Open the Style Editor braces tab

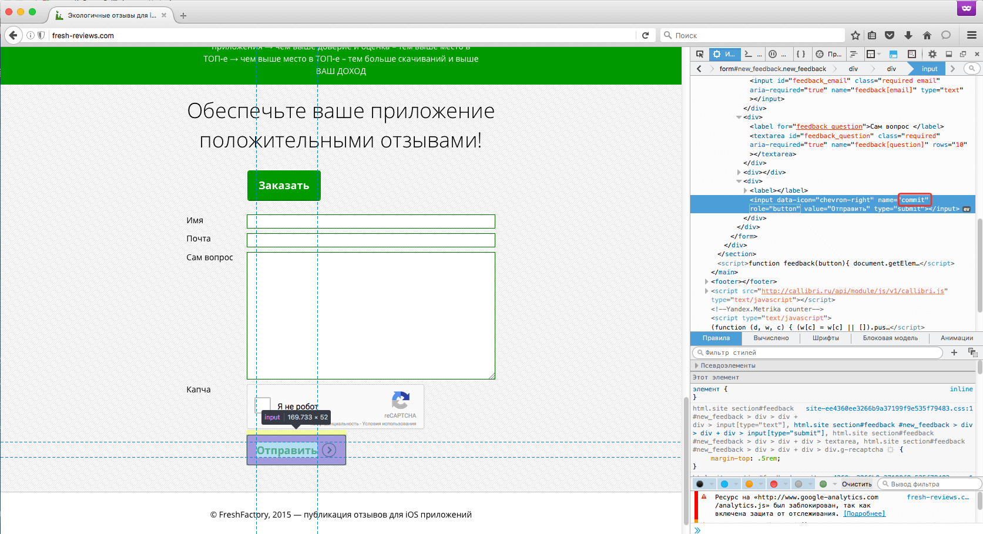[x=800, y=54]
